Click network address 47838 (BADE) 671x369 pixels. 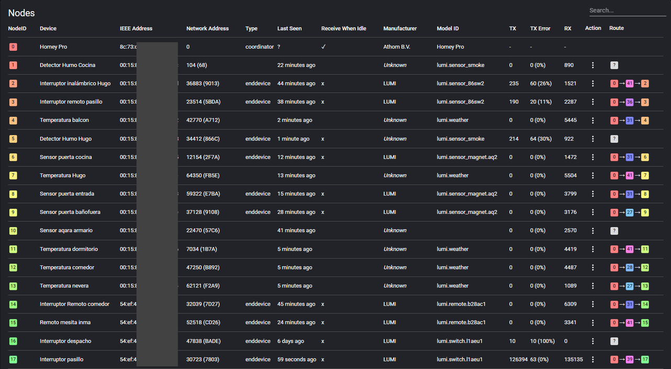(x=203, y=341)
